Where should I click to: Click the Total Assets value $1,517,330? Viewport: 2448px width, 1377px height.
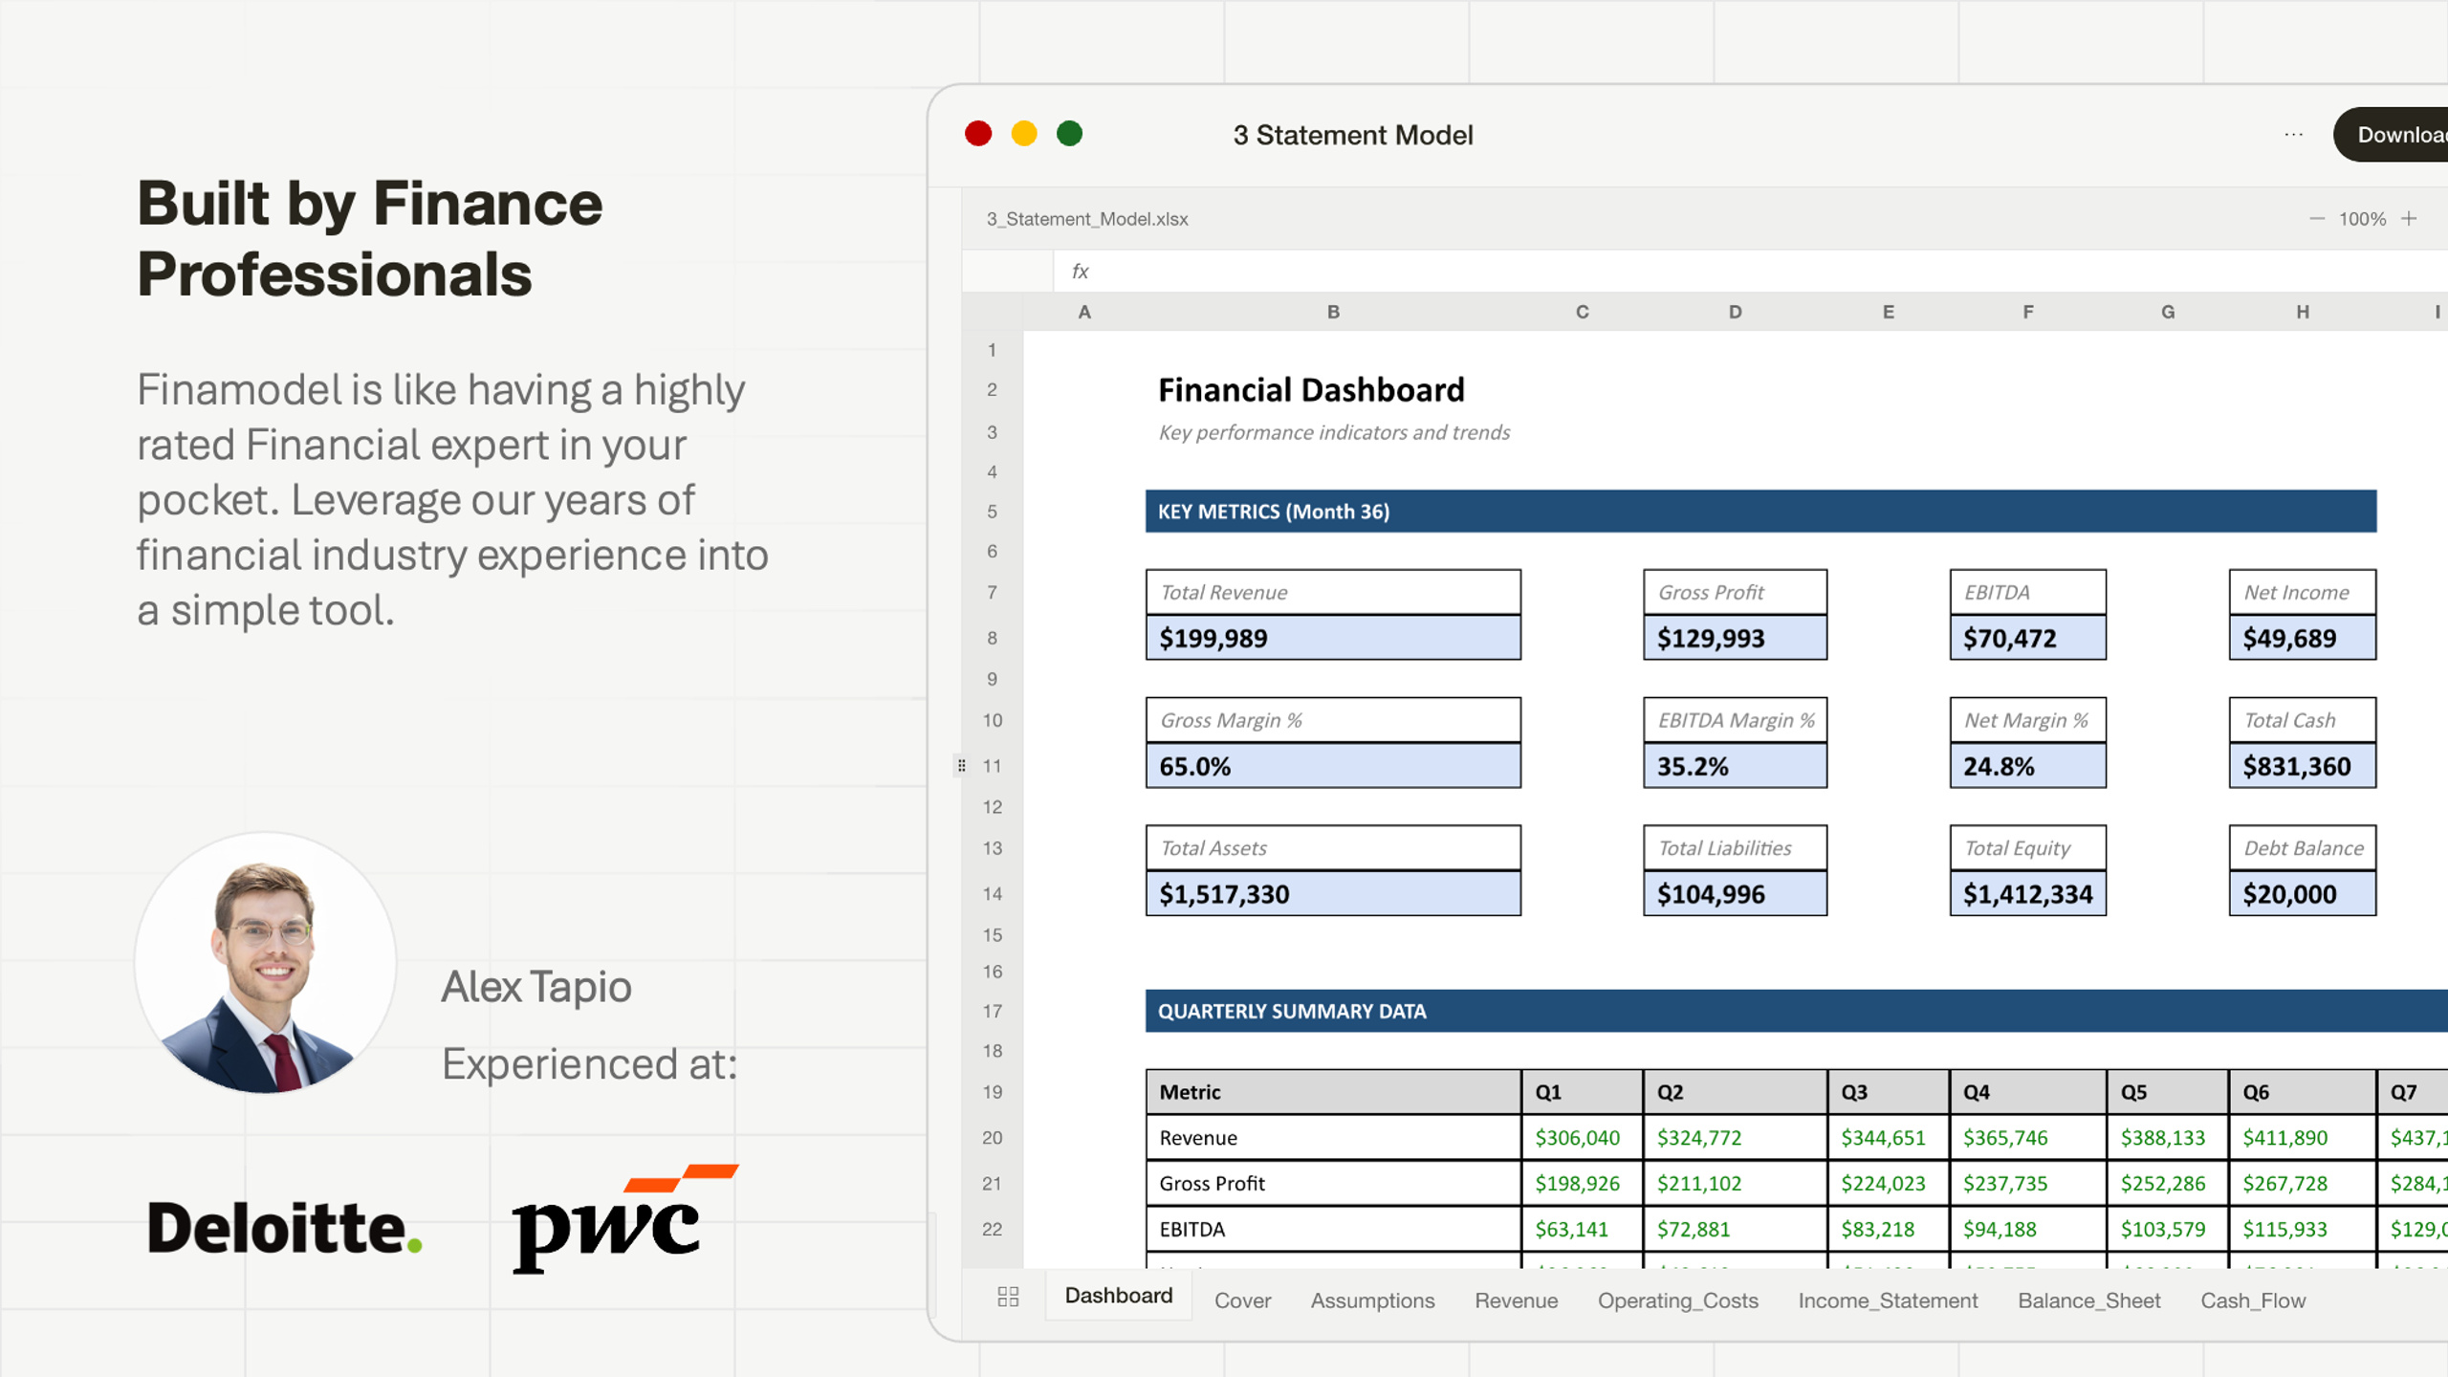[x=1333, y=894]
